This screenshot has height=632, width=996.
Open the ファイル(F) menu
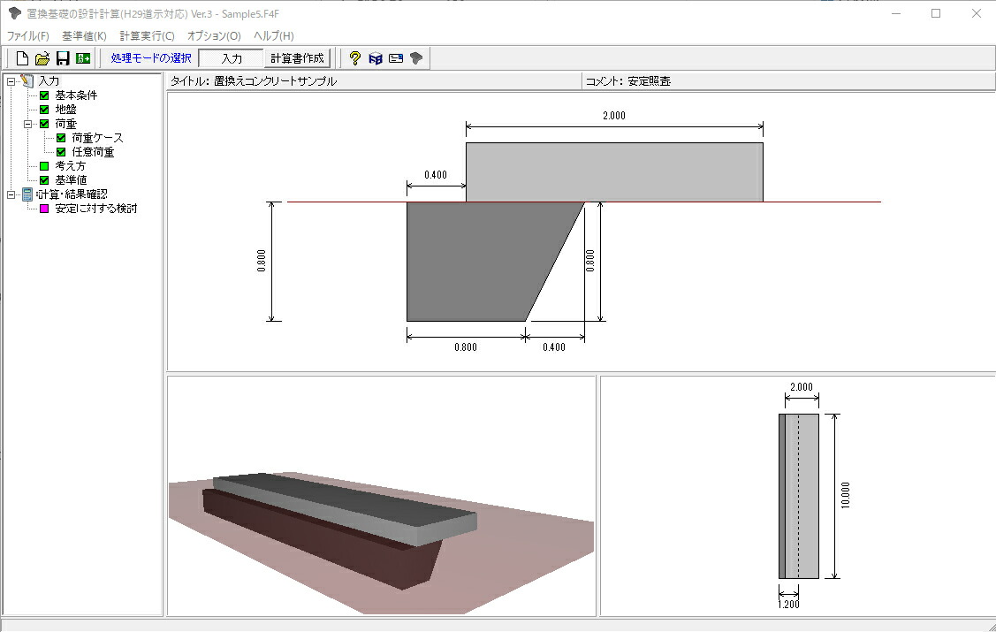pos(28,36)
